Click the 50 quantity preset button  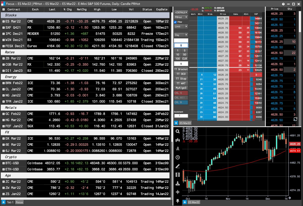click(x=185, y=54)
